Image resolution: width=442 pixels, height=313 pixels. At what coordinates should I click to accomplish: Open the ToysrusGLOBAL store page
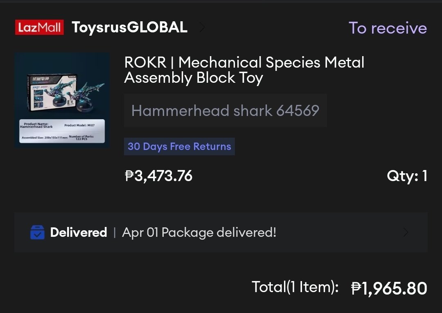pyautogui.click(x=129, y=27)
